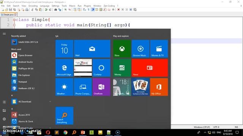Click the Redo toolbar icon
Screen dimensions: 243x136
[x=50, y=9]
